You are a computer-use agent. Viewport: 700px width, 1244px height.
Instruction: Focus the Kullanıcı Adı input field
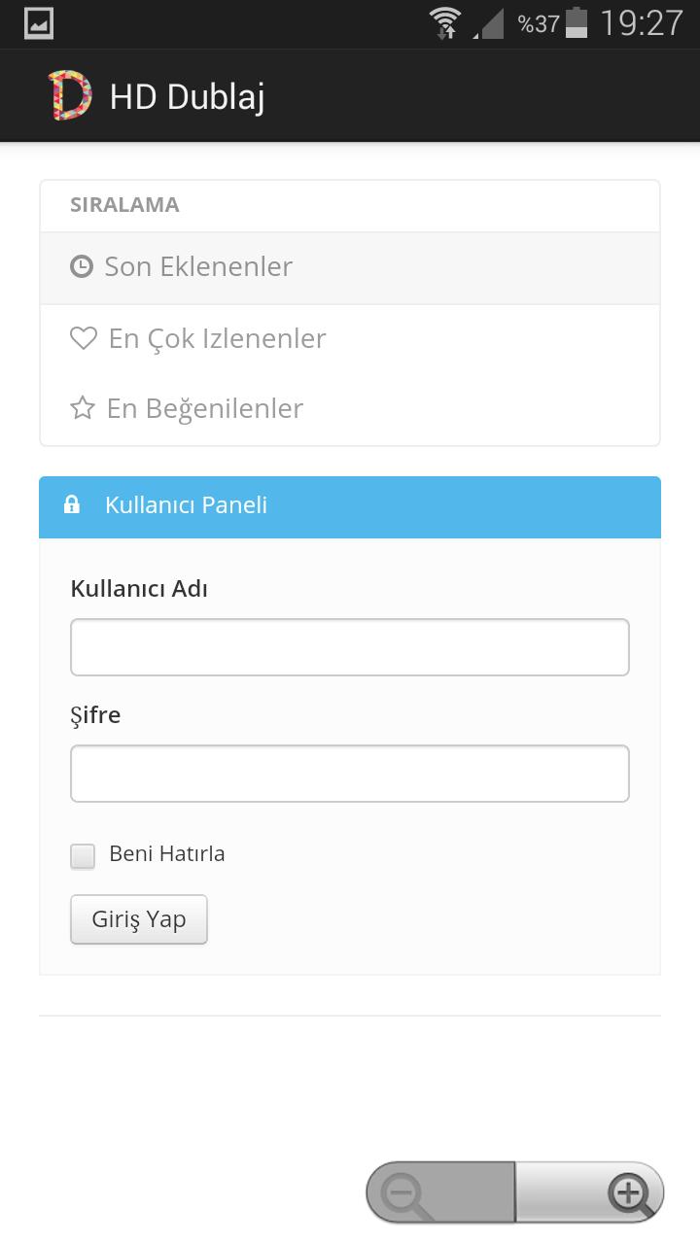(x=350, y=647)
